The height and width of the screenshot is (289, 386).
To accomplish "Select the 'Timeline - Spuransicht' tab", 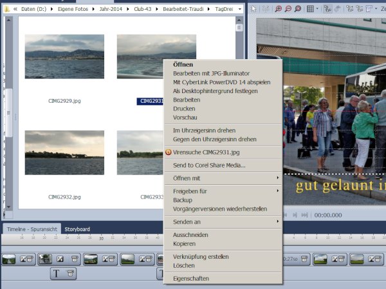I will tap(32, 229).
